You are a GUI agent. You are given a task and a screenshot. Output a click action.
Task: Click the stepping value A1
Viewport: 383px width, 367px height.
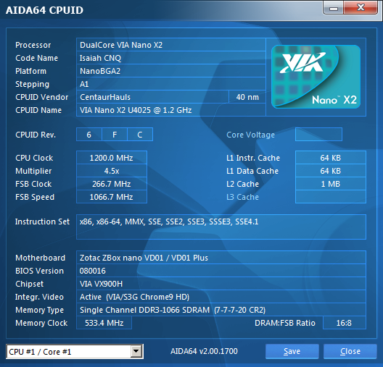point(171,84)
